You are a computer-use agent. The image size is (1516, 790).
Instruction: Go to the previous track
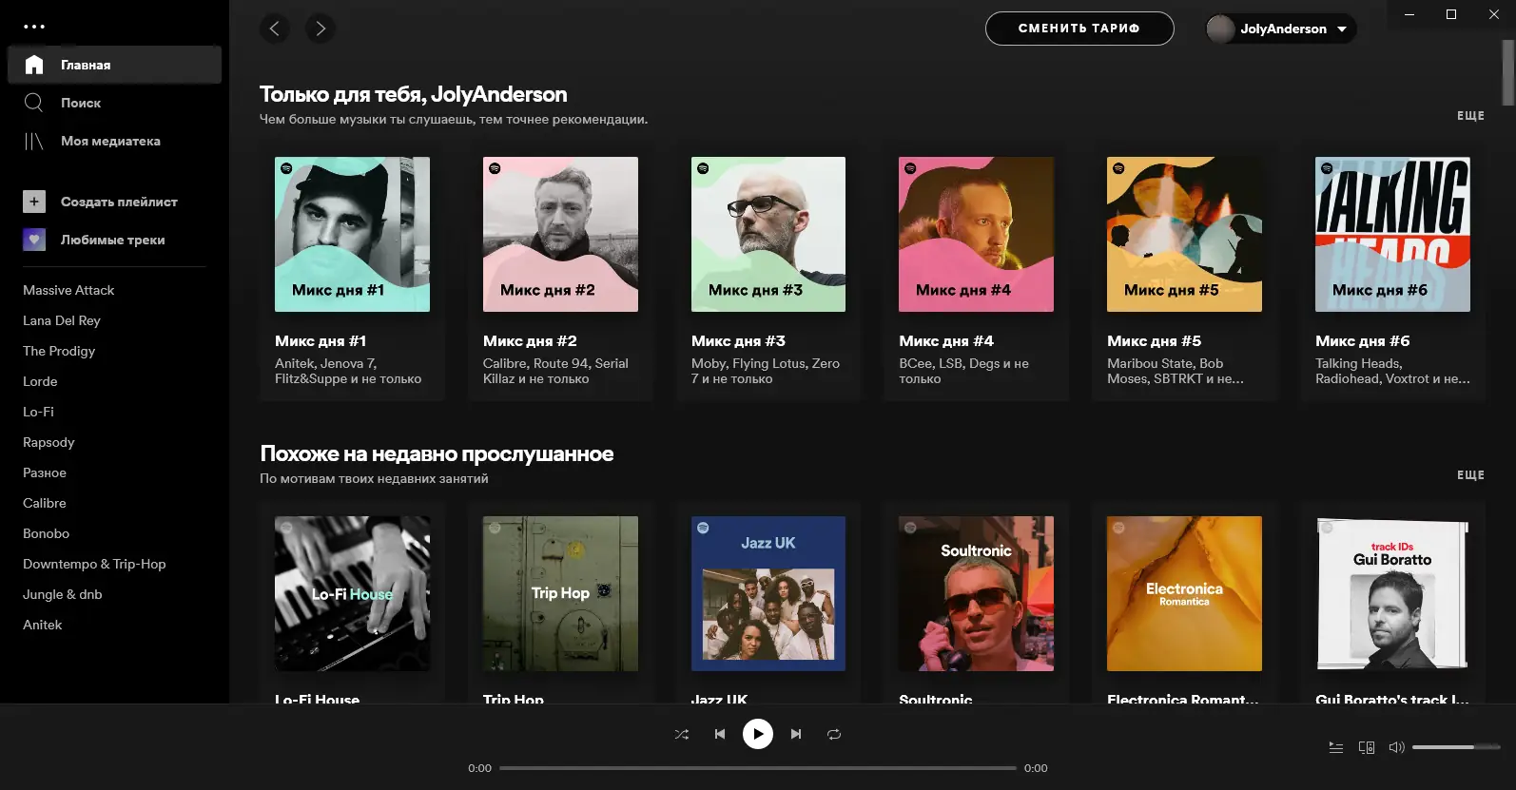pos(720,734)
